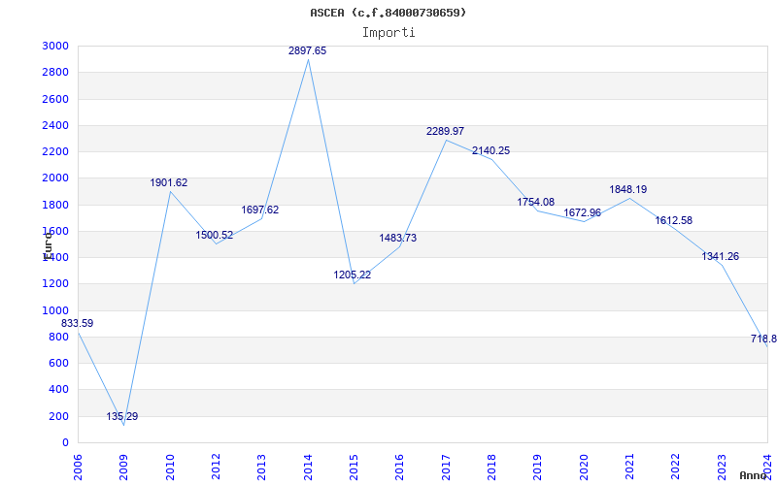The image size is (777, 485).
Task: Select the 1341.26 data label
Action: point(720,257)
